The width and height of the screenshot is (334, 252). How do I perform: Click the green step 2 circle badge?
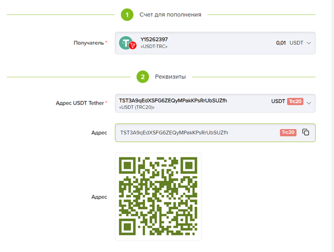(143, 77)
